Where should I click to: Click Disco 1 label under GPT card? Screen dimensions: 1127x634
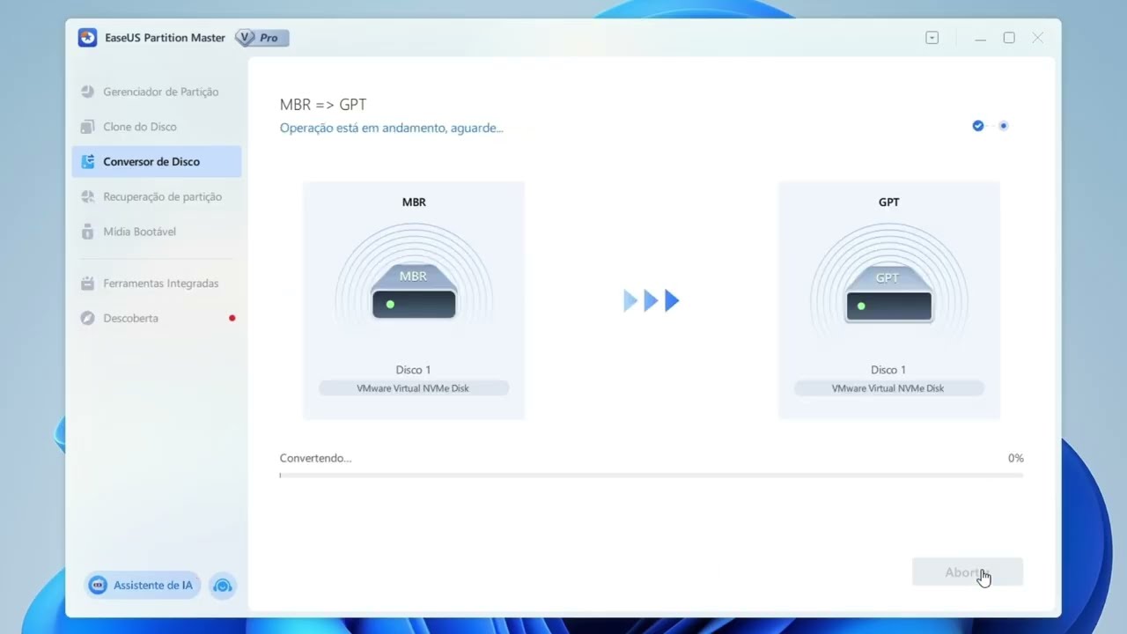pos(888,370)
